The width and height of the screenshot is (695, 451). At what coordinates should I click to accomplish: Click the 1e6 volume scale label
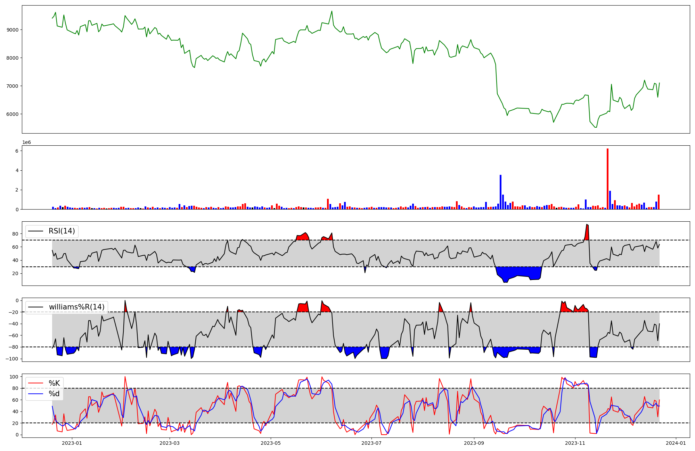[x=27, y=143]
